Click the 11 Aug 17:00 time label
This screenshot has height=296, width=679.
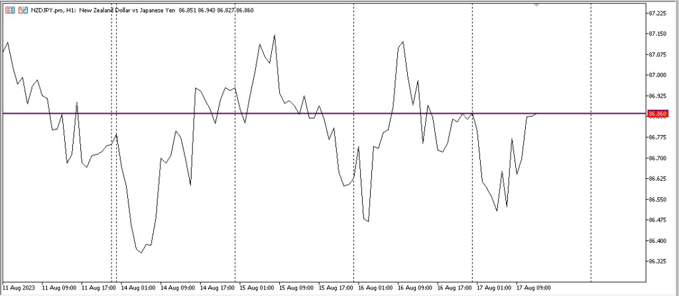(99, 288)
